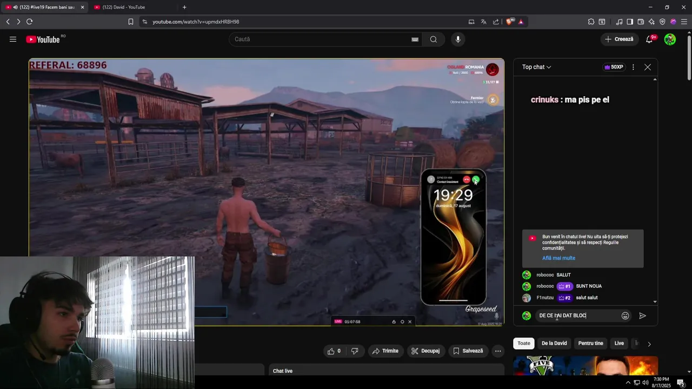This screenshot has height=389, width=692.
Task: Click Creează to create content
Action: pyautogui.click(x=619, y=39)
